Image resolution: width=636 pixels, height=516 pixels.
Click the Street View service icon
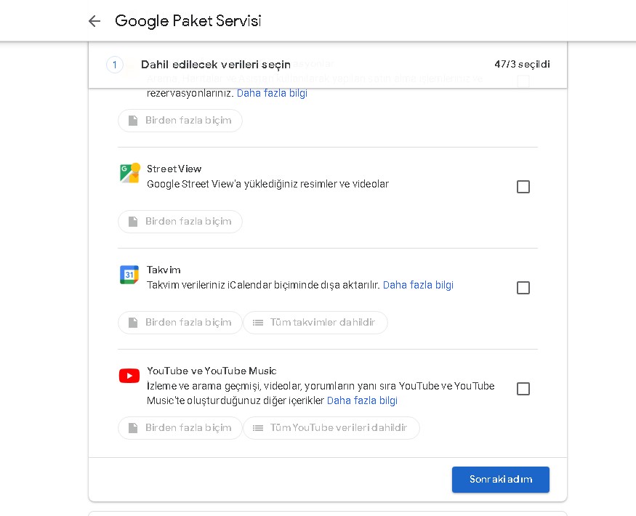coord(129,173)
